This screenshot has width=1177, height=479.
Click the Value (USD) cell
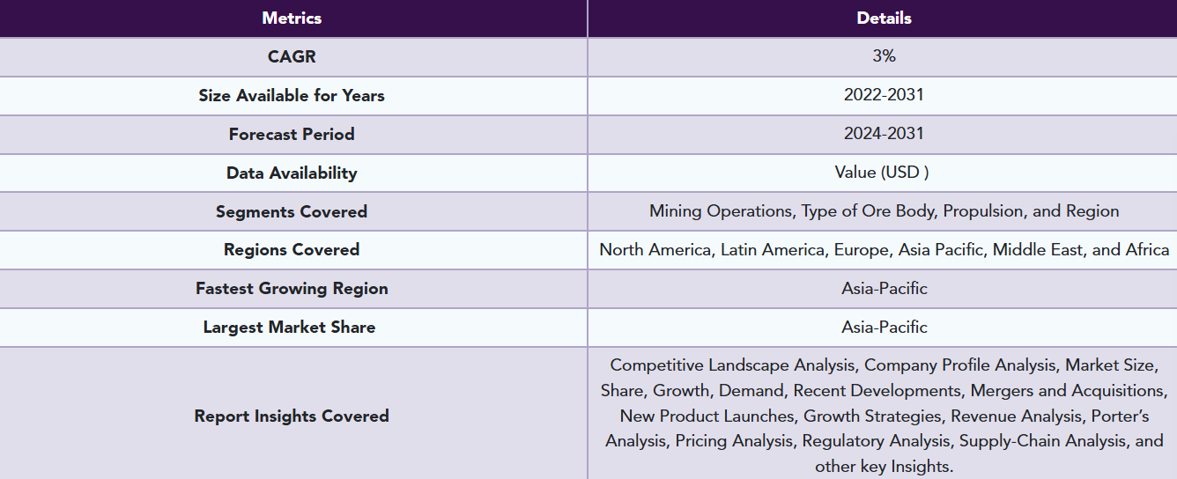[x=882, y=173]
